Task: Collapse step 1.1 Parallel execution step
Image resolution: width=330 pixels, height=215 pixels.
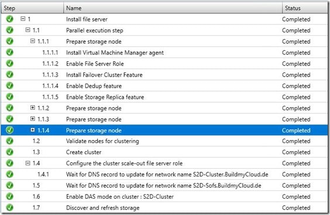Action: click(27, 30)
